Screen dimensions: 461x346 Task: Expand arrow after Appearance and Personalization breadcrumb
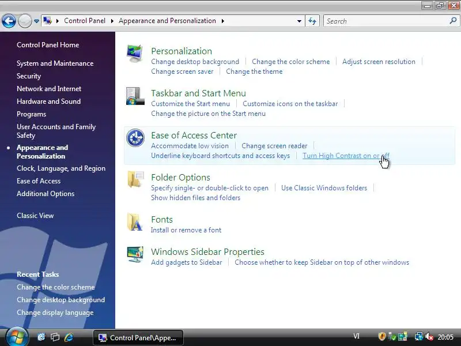pyautogui.click(x=222, y=21)
